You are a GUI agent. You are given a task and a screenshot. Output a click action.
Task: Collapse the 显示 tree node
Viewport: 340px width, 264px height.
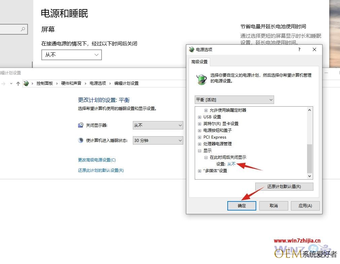[x=199, y=151]
